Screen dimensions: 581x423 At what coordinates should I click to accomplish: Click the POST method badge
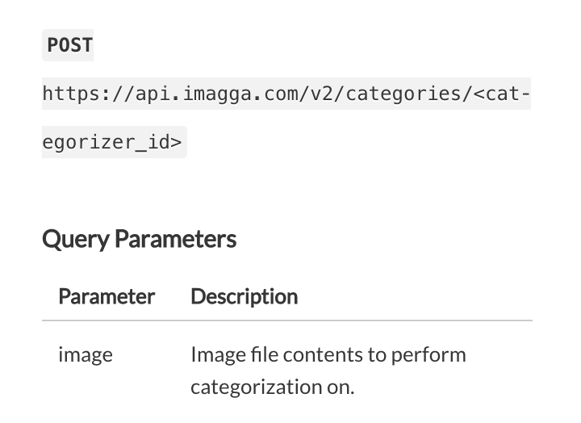coord(69,45)
